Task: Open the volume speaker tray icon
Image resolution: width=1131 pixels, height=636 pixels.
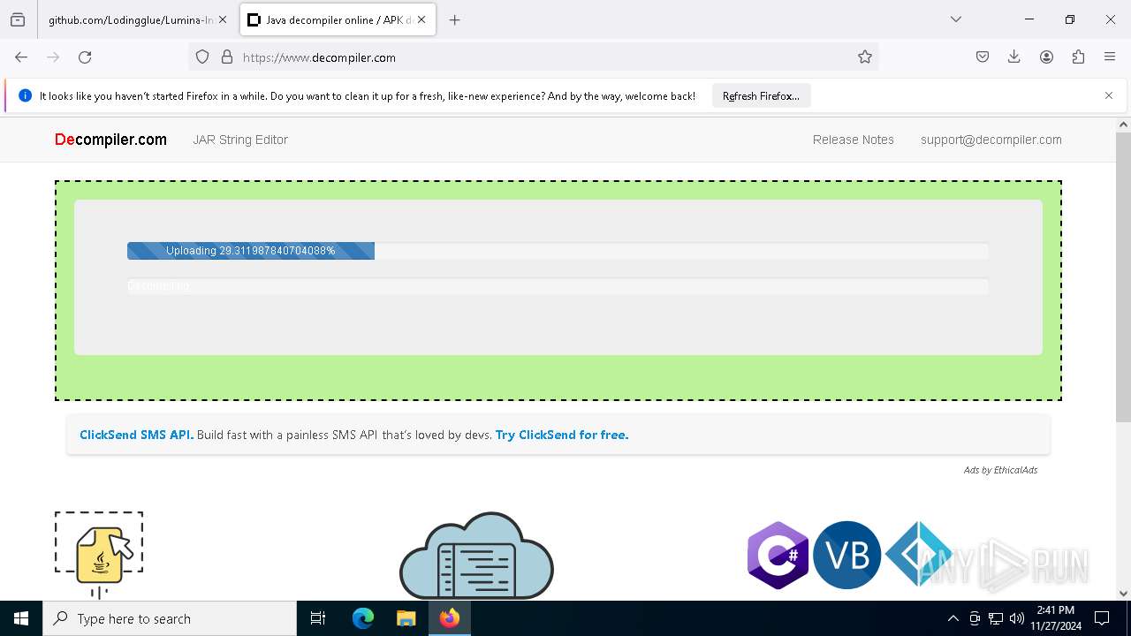Action: 1017,618
